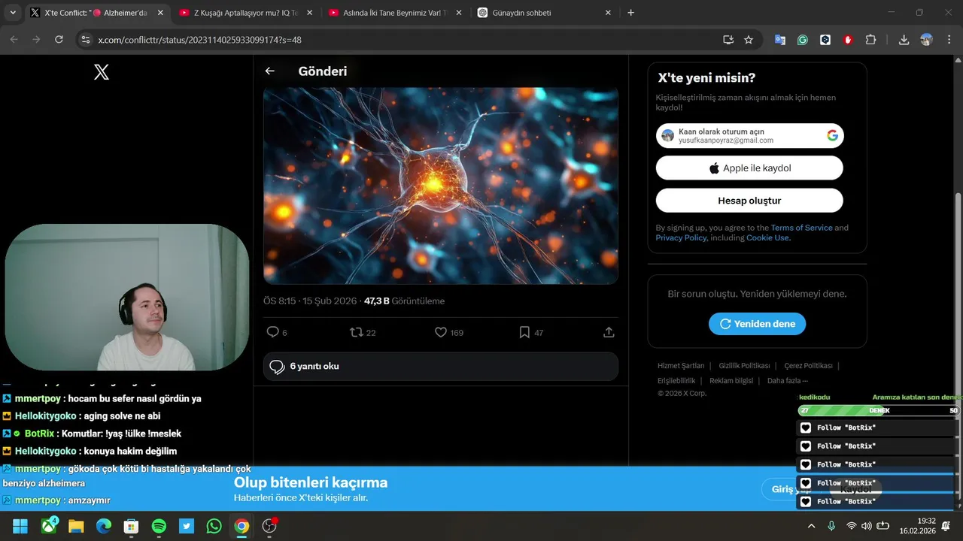Expand the Daha fazla footer menu

788,381
